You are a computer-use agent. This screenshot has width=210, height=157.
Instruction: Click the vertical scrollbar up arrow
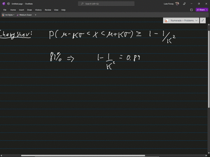click(x=209, y=25)
